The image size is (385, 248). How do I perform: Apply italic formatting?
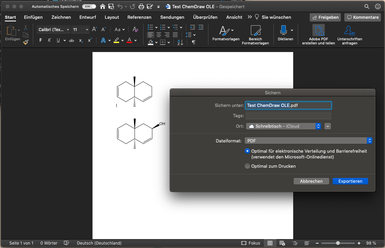(x=49, y=40)
